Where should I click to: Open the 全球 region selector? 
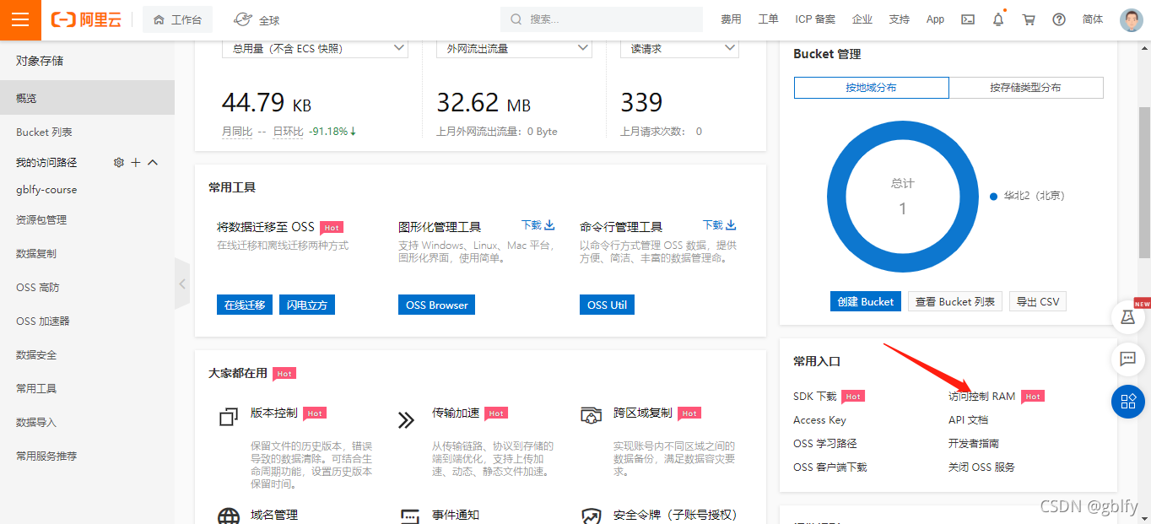pos(257,19)
